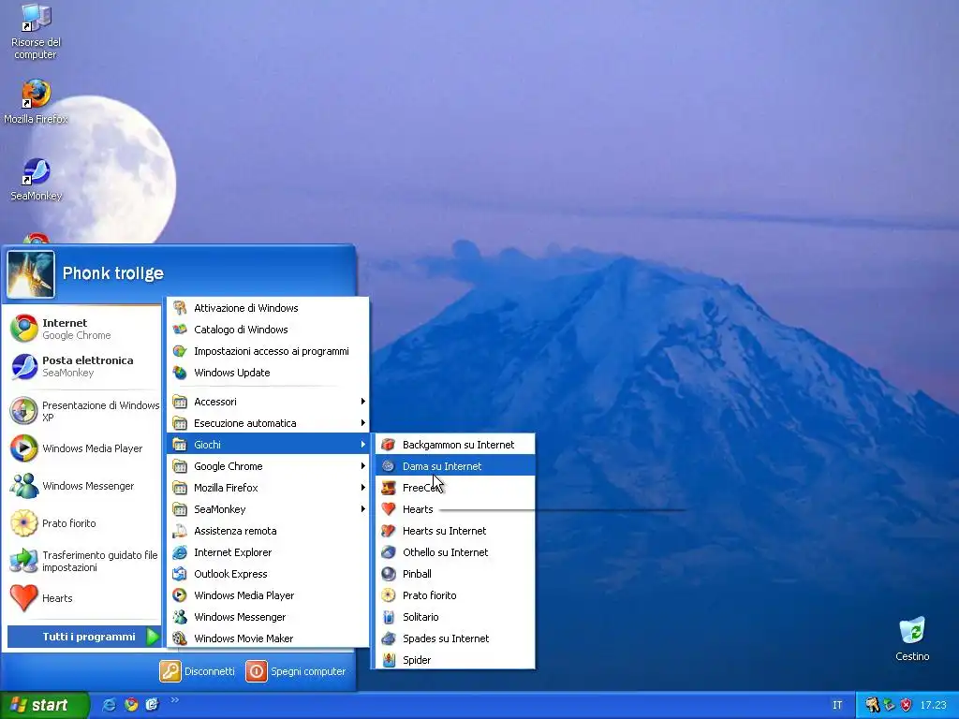Click the 17.23 taskbar clock

tap(934, 705)
